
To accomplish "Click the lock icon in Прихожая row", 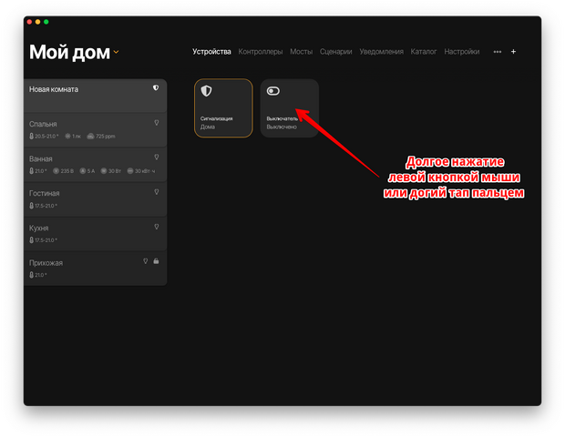I will click(156, 261).
